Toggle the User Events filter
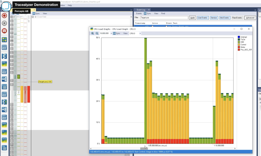The image size is (261, 156). coord(202,18)
